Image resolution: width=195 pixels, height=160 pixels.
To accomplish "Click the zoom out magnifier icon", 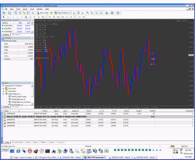I will 92,13.
